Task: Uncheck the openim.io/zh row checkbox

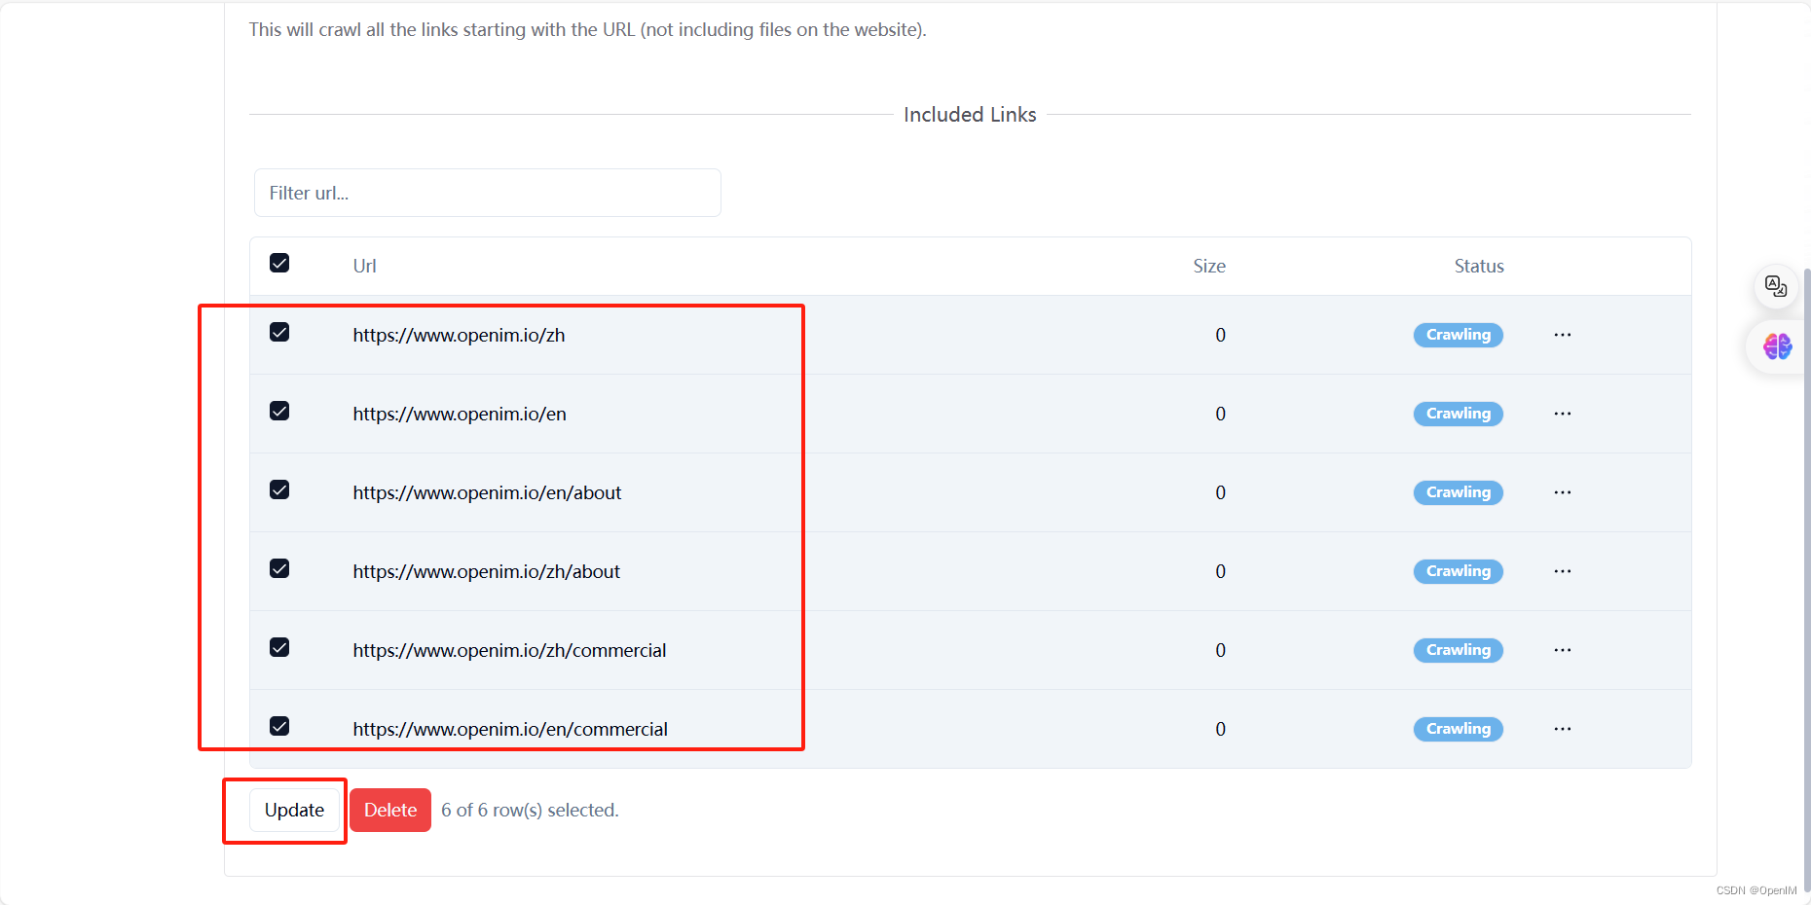Action: [x=279, y=332]
